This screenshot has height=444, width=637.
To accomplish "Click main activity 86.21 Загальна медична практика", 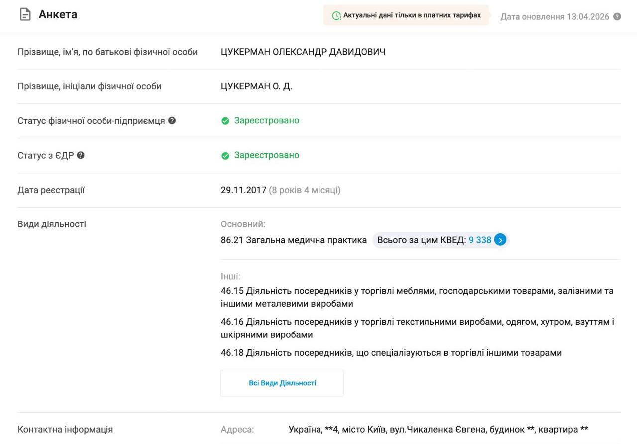I will [294, 240].
